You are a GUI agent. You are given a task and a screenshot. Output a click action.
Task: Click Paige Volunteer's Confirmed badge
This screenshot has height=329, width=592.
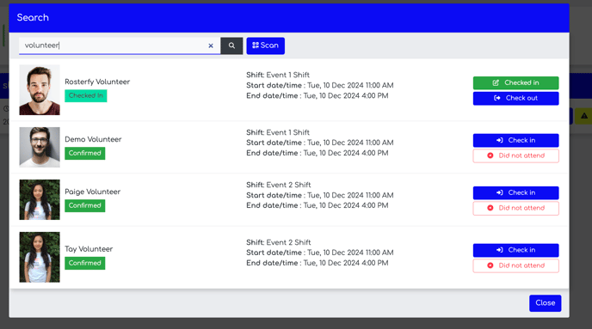pos(84,206)
